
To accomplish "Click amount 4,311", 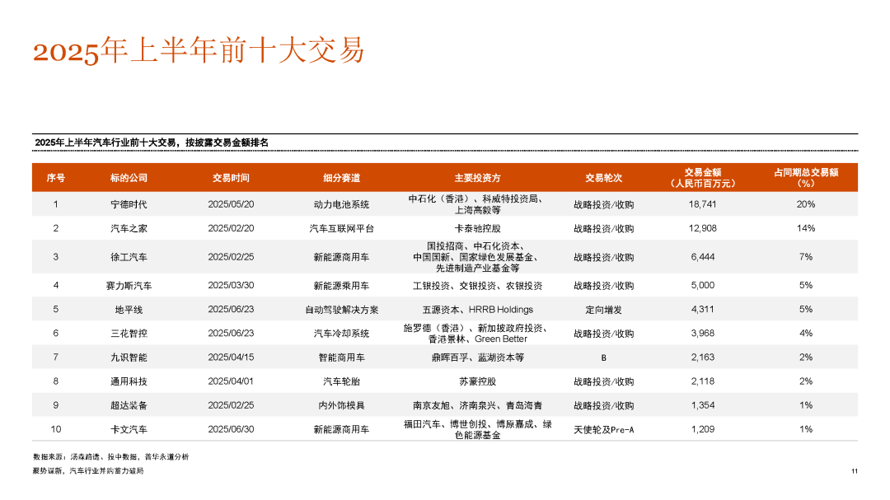I will (703, 309).
